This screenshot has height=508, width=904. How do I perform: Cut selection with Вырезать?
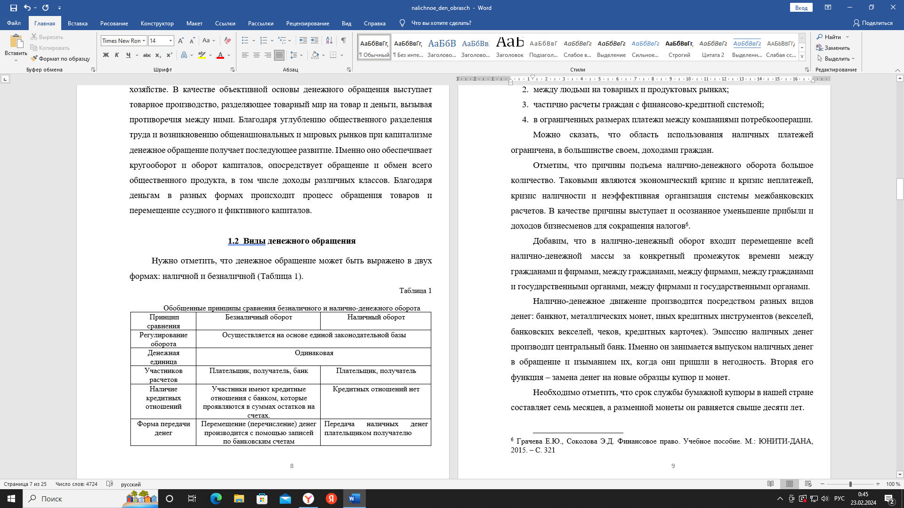coord(47,37)
